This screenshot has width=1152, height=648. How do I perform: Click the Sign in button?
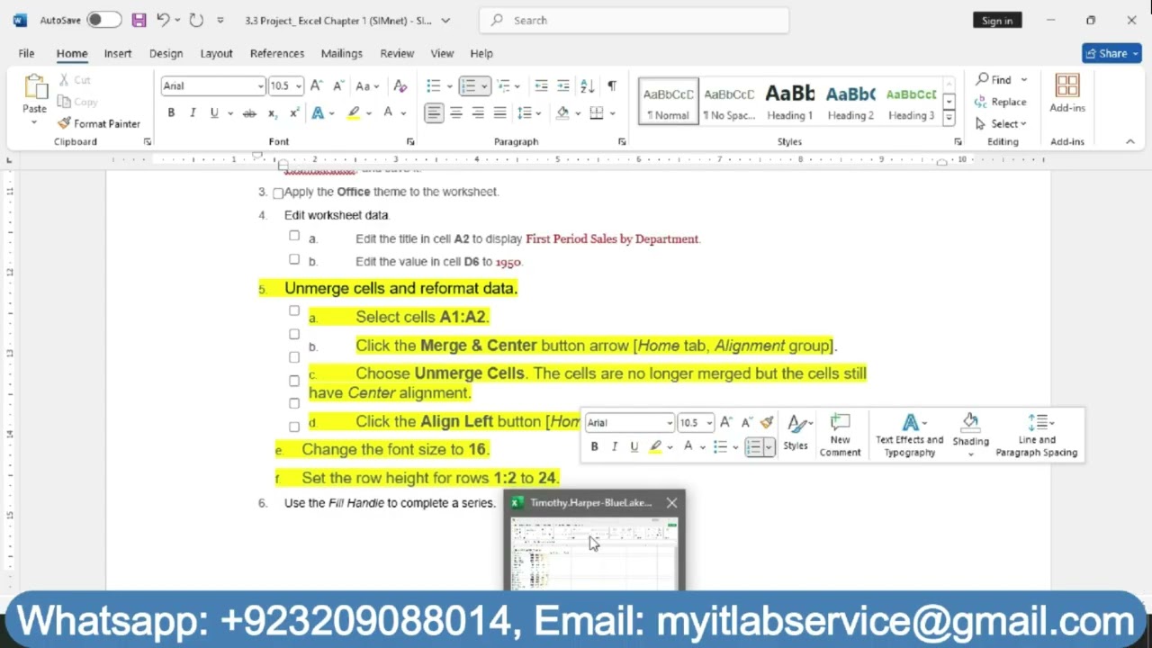997,21
